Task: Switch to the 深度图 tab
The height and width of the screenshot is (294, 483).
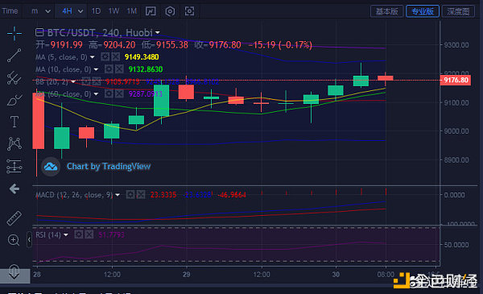Action: (458, 11)
